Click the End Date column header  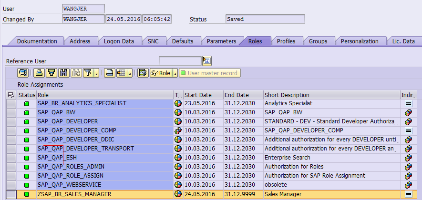pyautogui.click(x=243, y=95)
